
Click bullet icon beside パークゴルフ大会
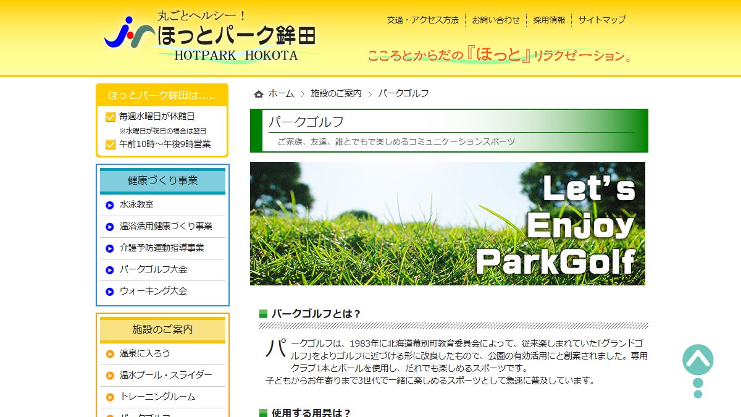(x=110, y=270)
